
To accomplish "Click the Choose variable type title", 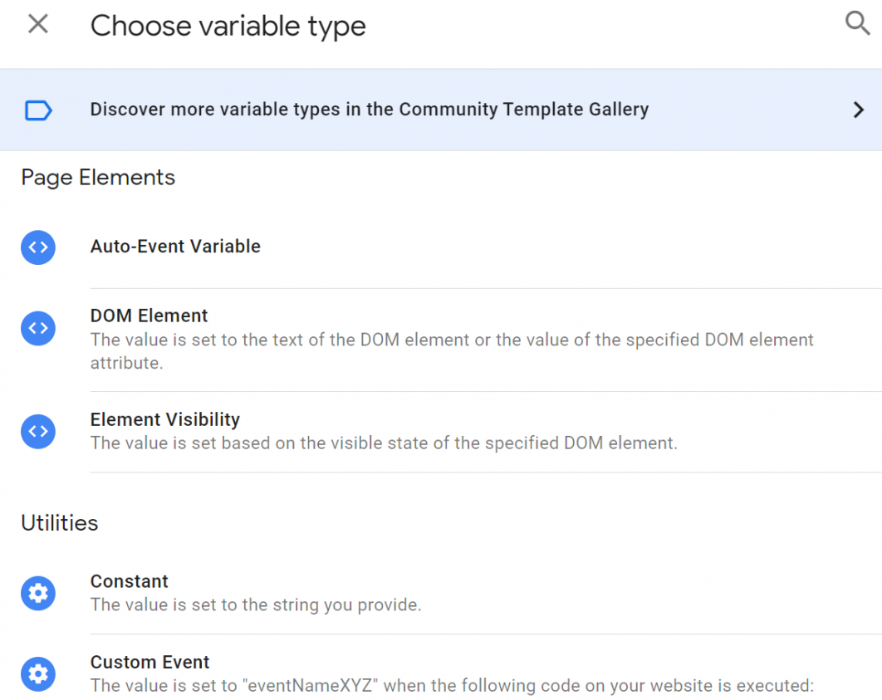I will point(228,26).
